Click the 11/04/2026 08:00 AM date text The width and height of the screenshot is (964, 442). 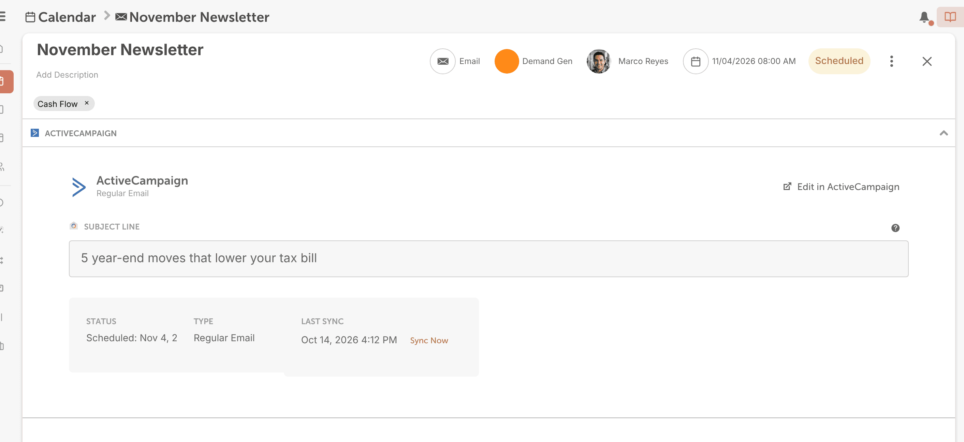754,61
